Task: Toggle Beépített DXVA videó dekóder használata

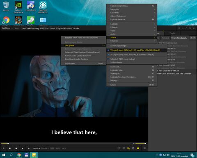Action: [83, 37]
